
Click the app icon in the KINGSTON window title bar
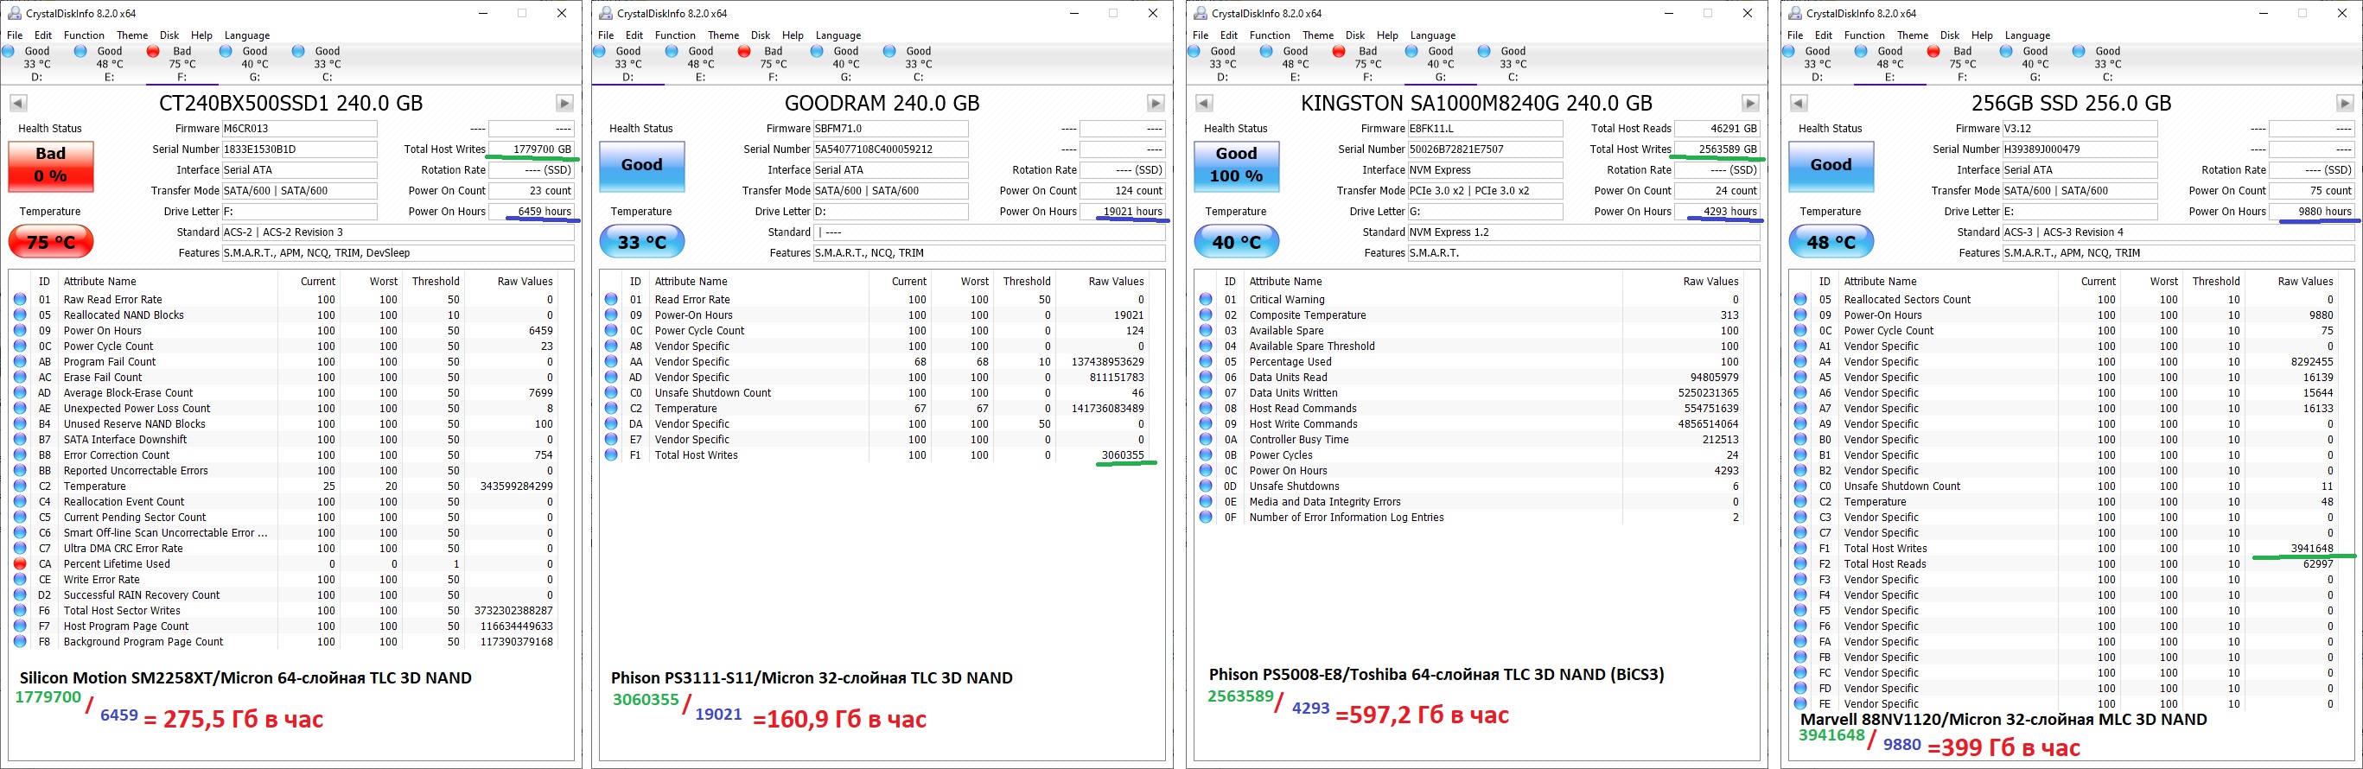click(1200, 13)
